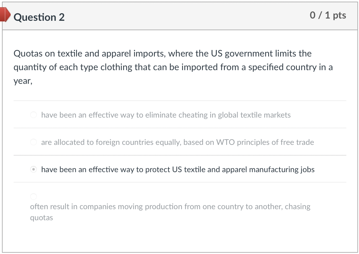
Task: Click the blank area below the last answer
Action: click(x=179, y=237)
